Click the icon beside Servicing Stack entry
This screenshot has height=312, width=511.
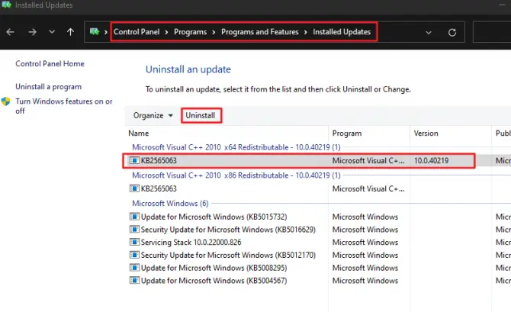134,242
